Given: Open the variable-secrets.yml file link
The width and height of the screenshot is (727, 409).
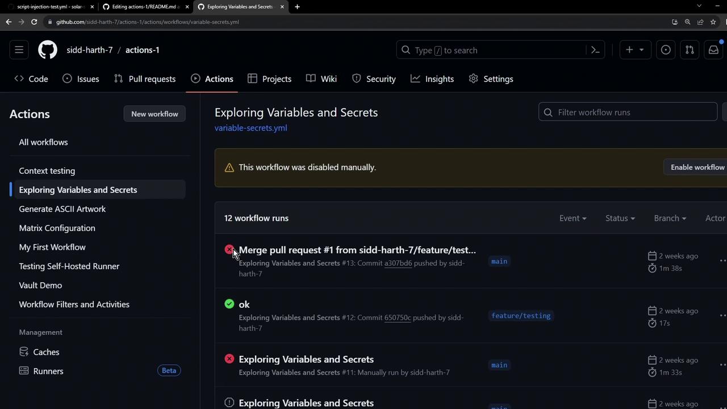Looking at the screenshot, I should [x=250, y=128].
